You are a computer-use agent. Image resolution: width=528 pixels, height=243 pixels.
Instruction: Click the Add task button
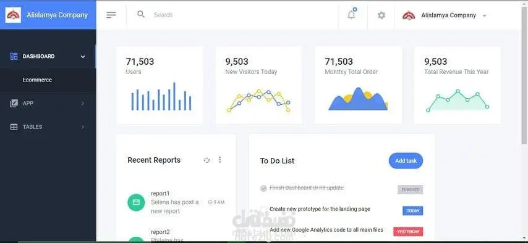406,160
